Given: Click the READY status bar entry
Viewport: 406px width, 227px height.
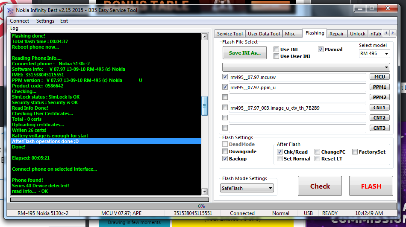Looking at the screenshot, I should 330,213.
